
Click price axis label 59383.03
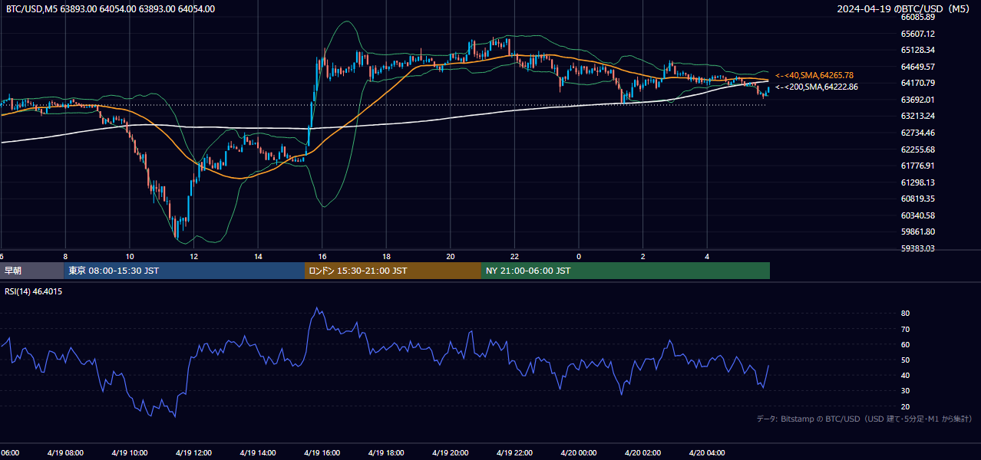[917, 248]
